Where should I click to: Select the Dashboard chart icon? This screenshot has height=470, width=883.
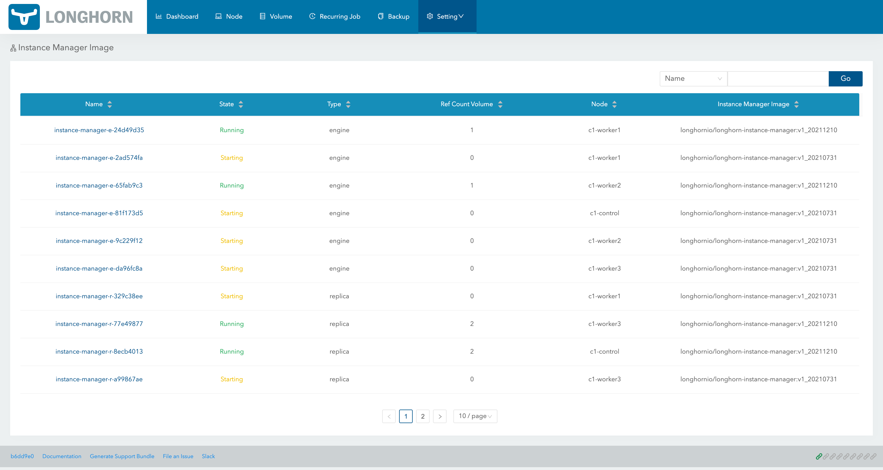pyautogui.click(x=159, y=16)
